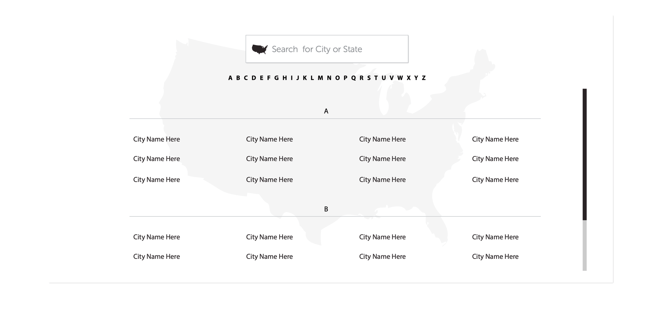Jump to letter A in alphabet index
Image resolution: width=654 pixels, height=314 pixels.
(230, 78)
